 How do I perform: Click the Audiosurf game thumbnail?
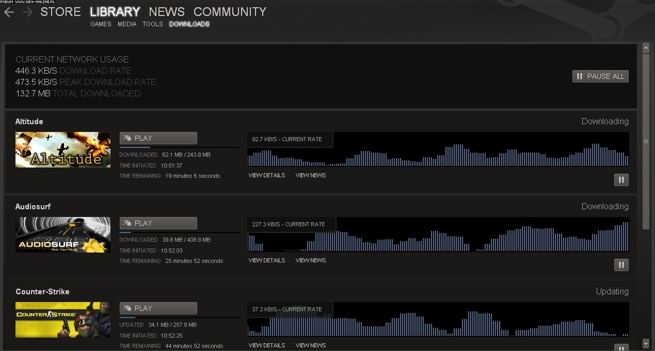[63, 235]
